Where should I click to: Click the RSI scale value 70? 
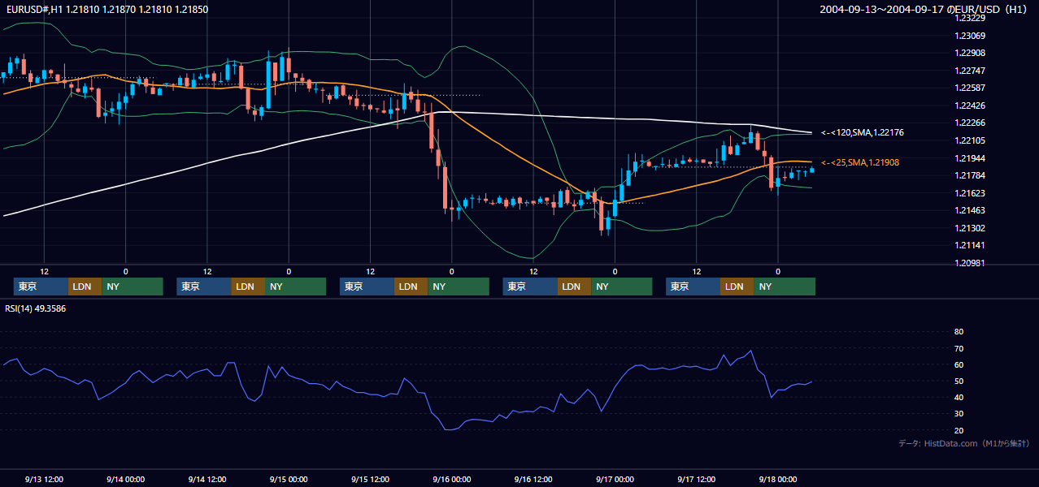point(959,348)
